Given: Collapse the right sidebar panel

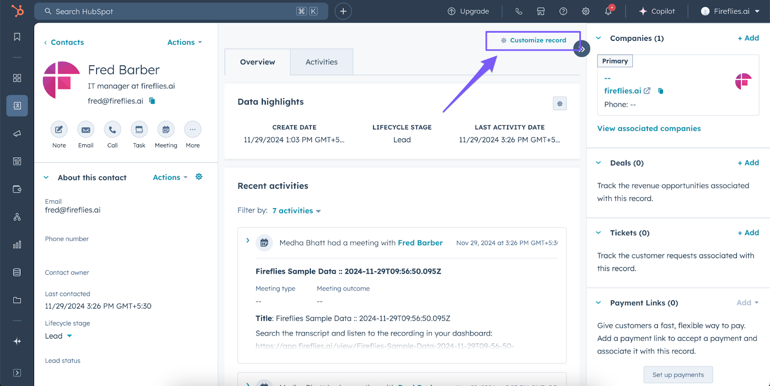Looking at the screenshot, I should point(582,49).
